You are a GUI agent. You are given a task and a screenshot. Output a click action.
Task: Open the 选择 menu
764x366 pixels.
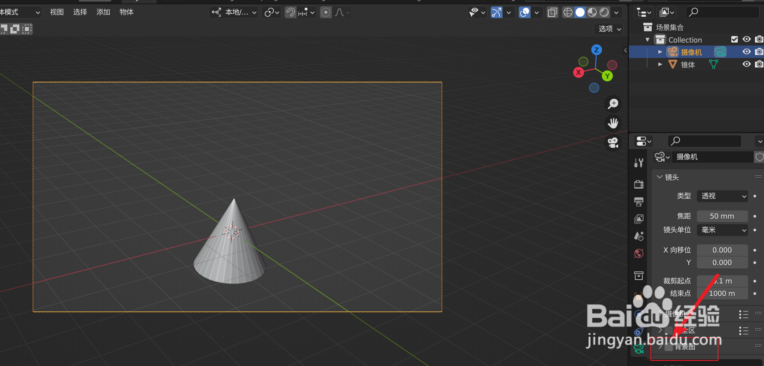(x=80, y=12)
